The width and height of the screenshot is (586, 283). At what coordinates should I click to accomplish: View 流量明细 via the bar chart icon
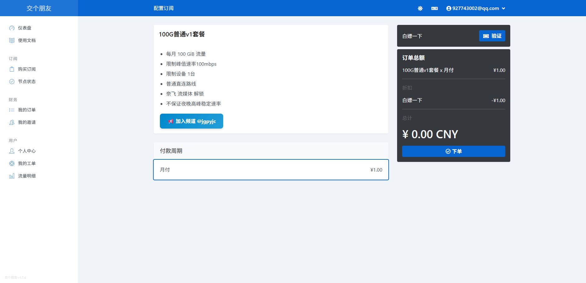[12, 176]
